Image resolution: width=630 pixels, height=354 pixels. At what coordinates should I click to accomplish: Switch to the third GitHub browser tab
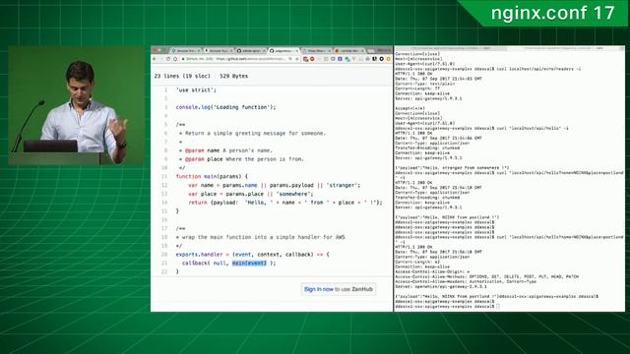pos(251,50)
